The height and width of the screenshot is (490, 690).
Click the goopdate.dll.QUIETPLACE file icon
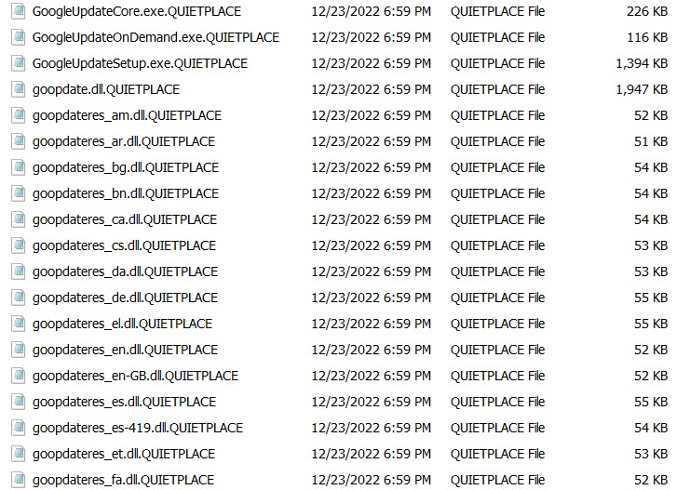(x=19, y=89)
